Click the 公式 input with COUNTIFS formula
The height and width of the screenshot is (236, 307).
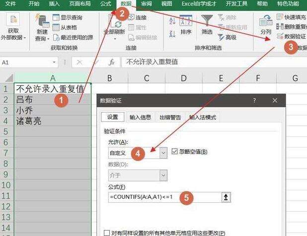165,197
